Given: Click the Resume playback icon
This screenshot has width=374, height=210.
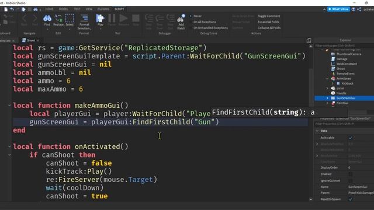Looking at the screenshot, I should [123, 18].
